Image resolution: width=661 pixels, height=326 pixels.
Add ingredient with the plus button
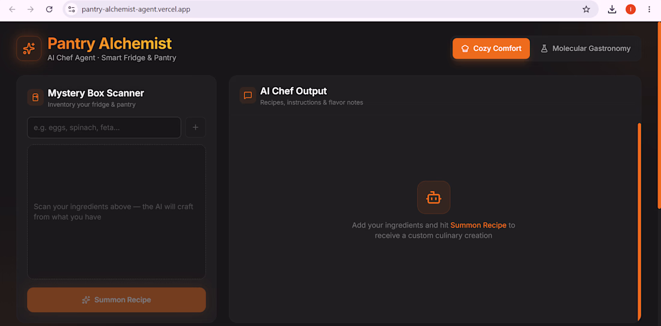pyautogui.click(x=196, y=127)
